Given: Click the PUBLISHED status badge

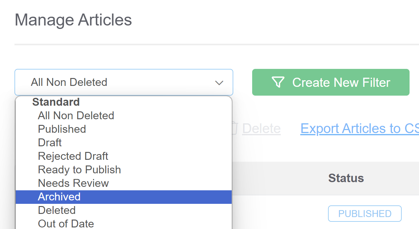Looking at the screenshot, I should click(365, 214).
